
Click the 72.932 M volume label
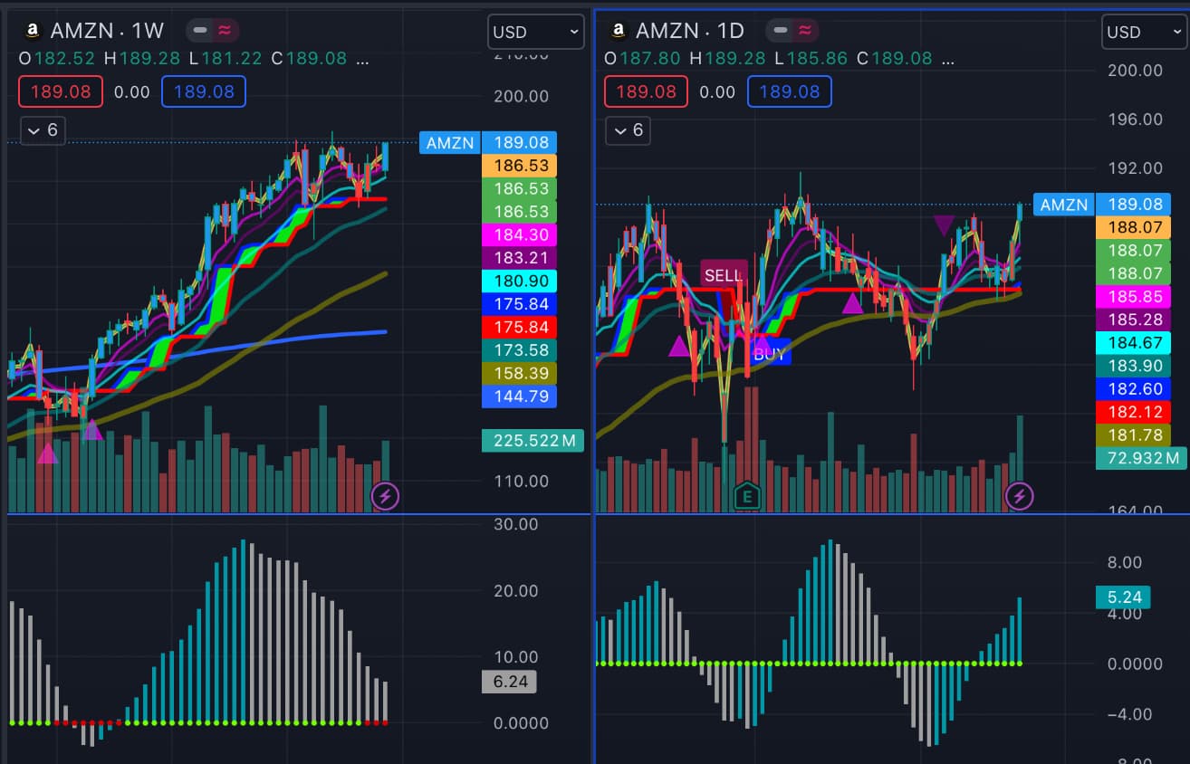(1141, 458)
